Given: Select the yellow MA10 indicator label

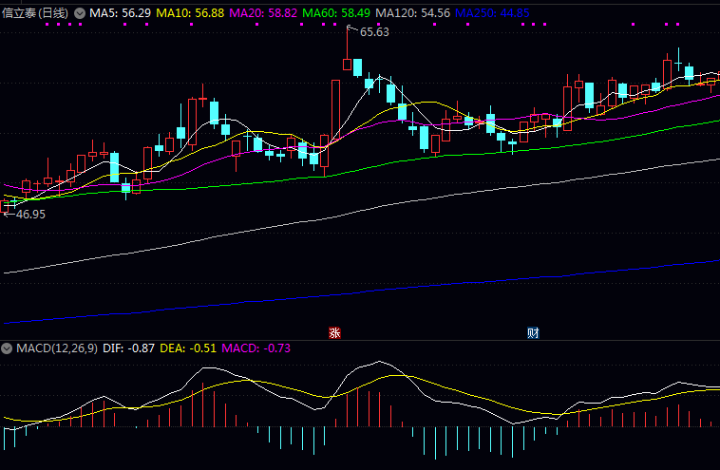Looking at the screenshot, I should [190, 13].
